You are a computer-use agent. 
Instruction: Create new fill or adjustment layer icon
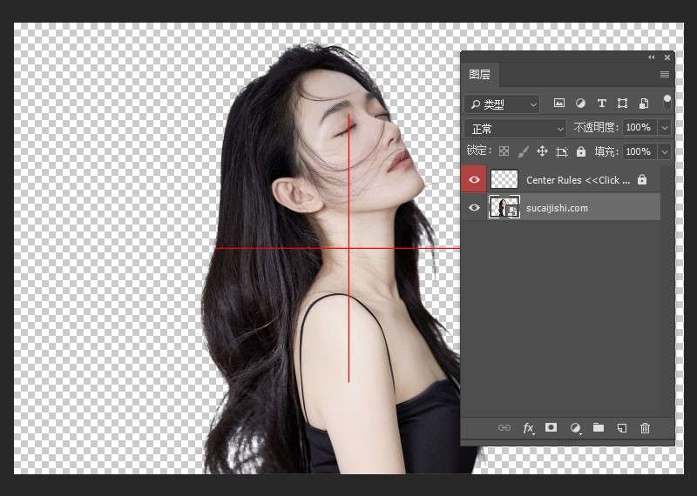click(575, 428)
